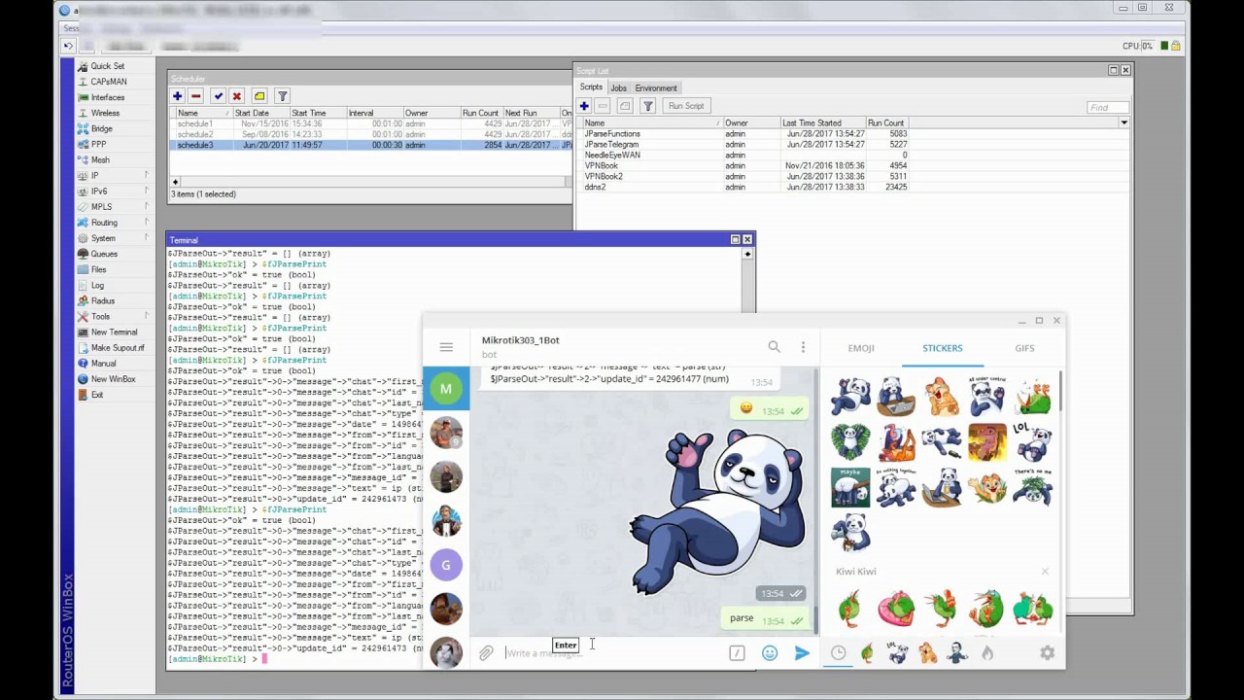1244x700 pixels.
Task: Pick the LOL panda sticker
Action: click(x=1032, y=440)
